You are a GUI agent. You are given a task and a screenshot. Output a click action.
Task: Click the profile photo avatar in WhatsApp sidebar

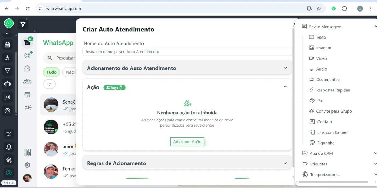click(x=27, y=178)
